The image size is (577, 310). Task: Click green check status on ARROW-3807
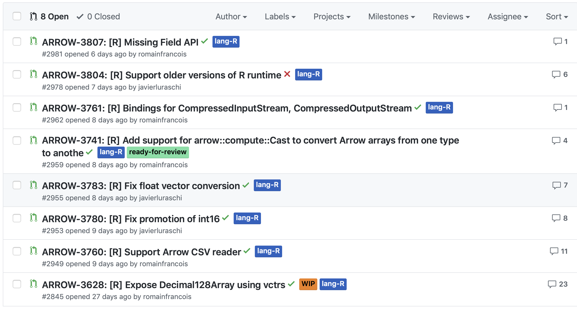tap(205, 41)
